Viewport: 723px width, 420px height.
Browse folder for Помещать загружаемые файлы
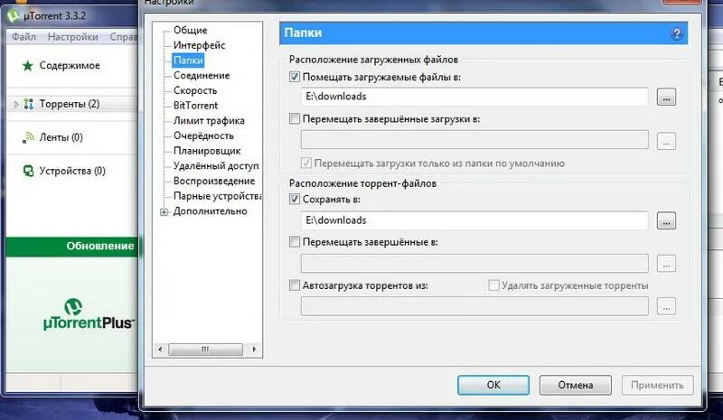coord(666,98)
